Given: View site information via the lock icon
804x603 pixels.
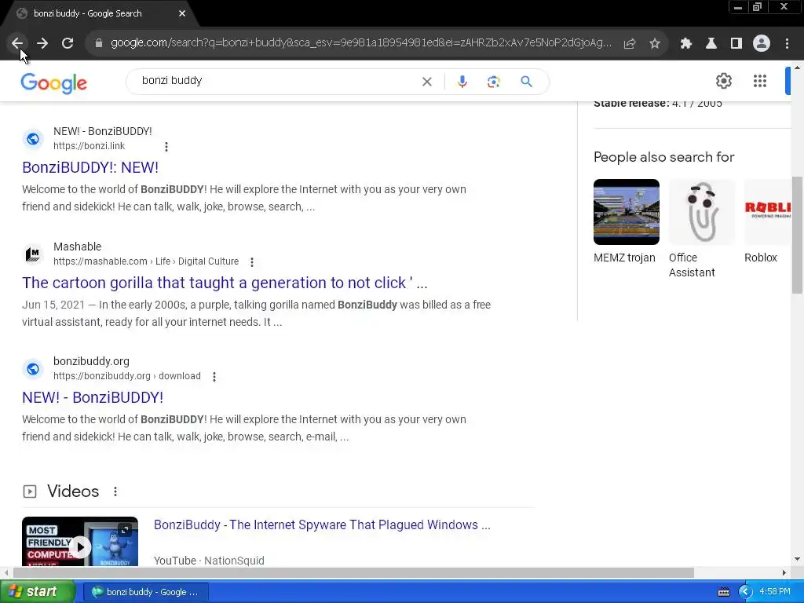Looking at the screenshot, I should point(99,43).
